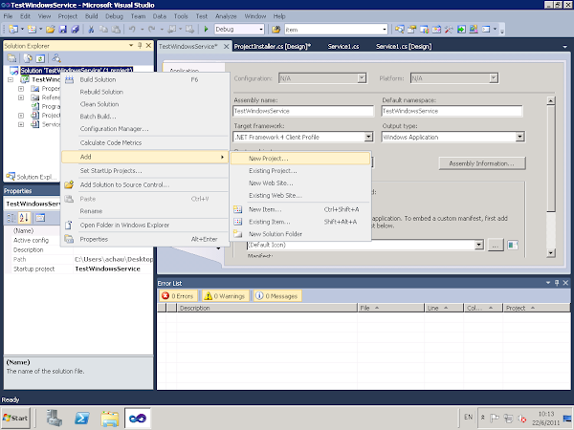Click the Save All toolbar icon

tap(76, 30)
